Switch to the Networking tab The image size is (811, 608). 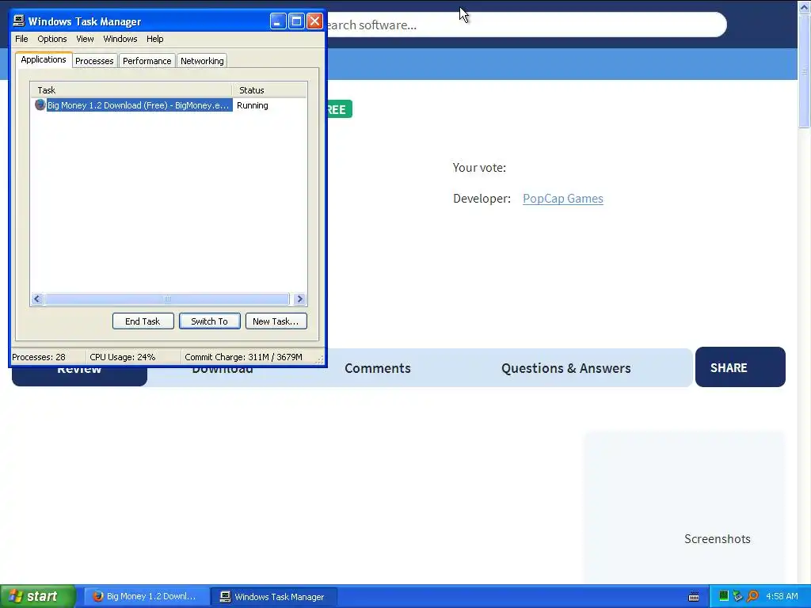[202, 61]
